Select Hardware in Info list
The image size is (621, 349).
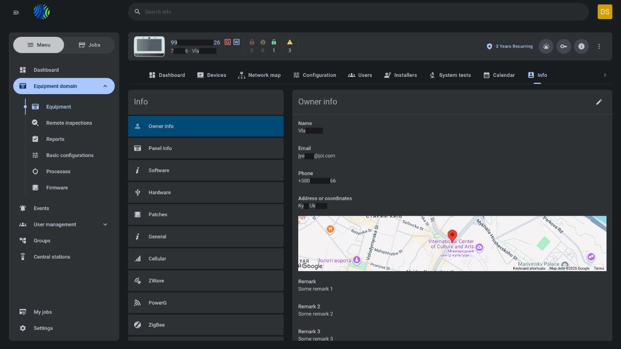[x=206, y=192]
